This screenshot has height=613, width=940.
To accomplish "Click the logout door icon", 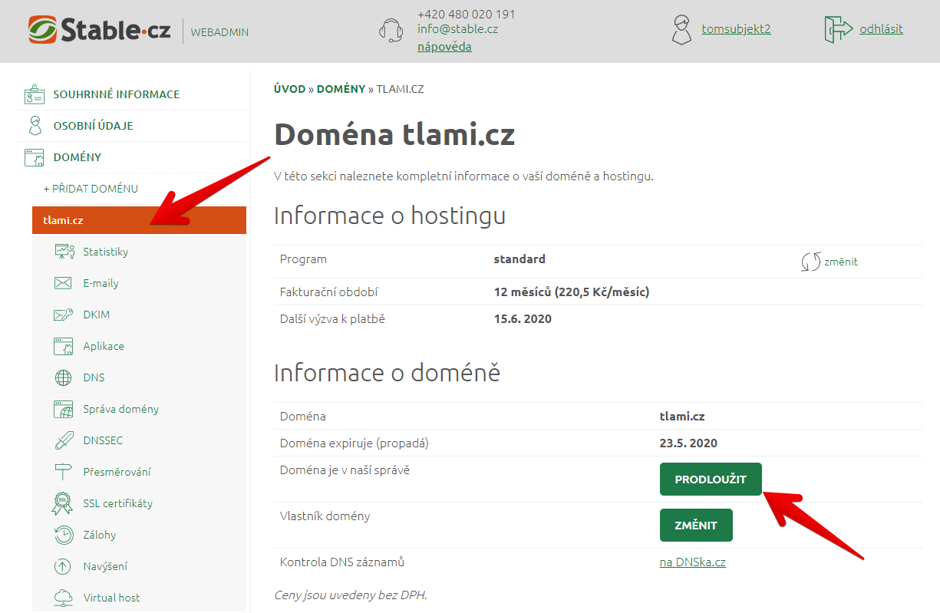I will 839,30.
